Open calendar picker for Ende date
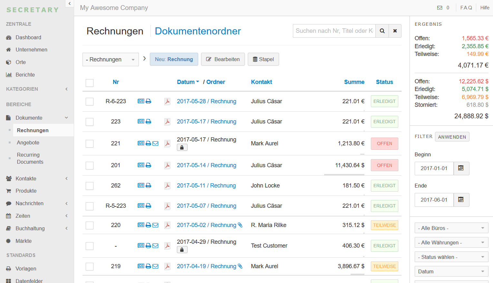The image size is (493, 283). (x=461, y=200)
